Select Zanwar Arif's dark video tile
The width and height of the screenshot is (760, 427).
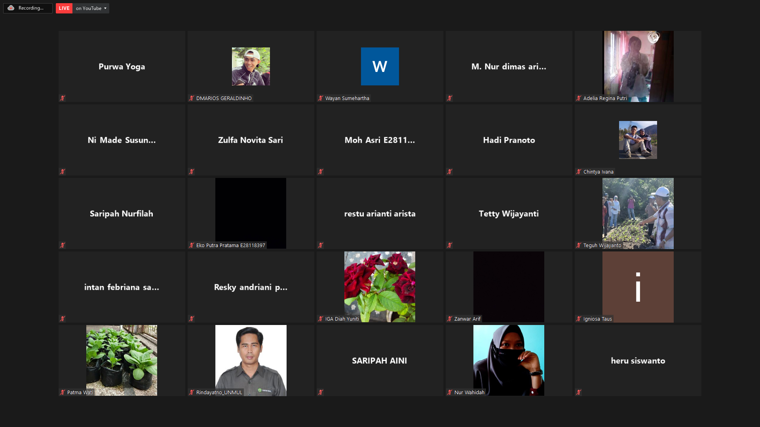[509, 287]
